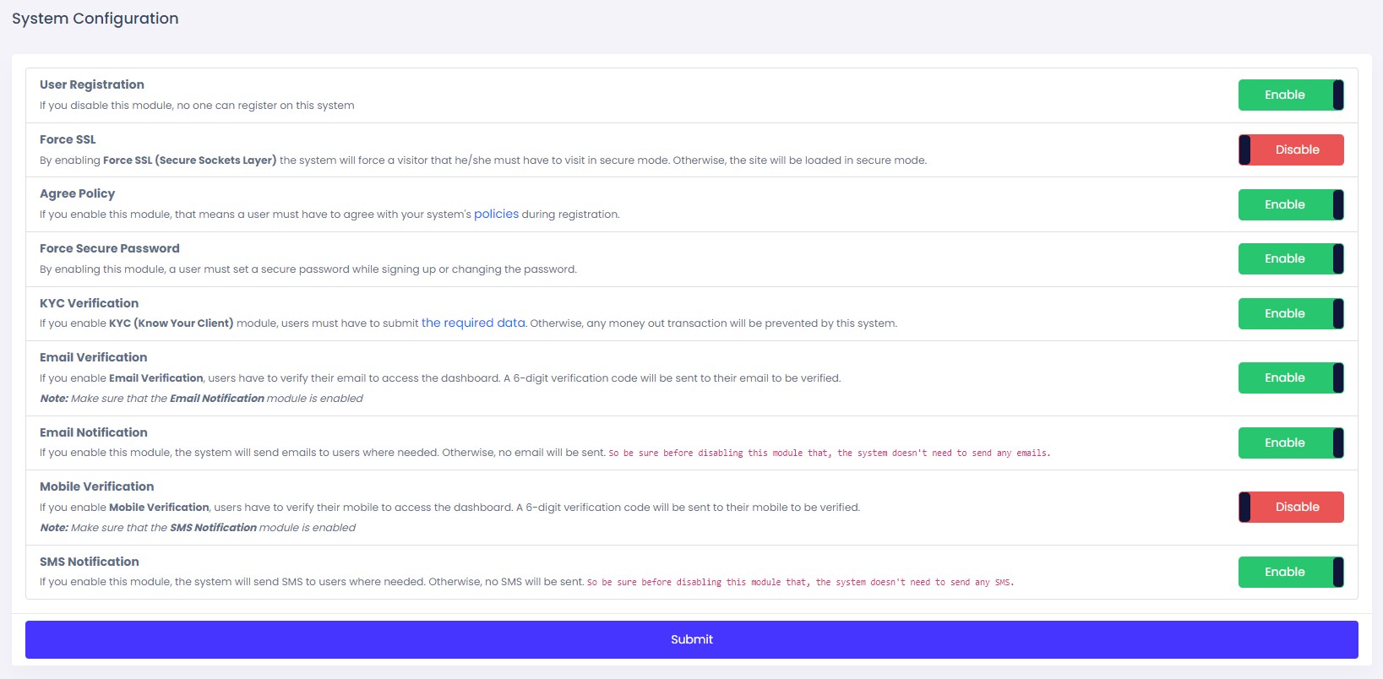1383x679 pixels.
Task: Toggle Force Secure Password setting
Action: click(1290, 259)
